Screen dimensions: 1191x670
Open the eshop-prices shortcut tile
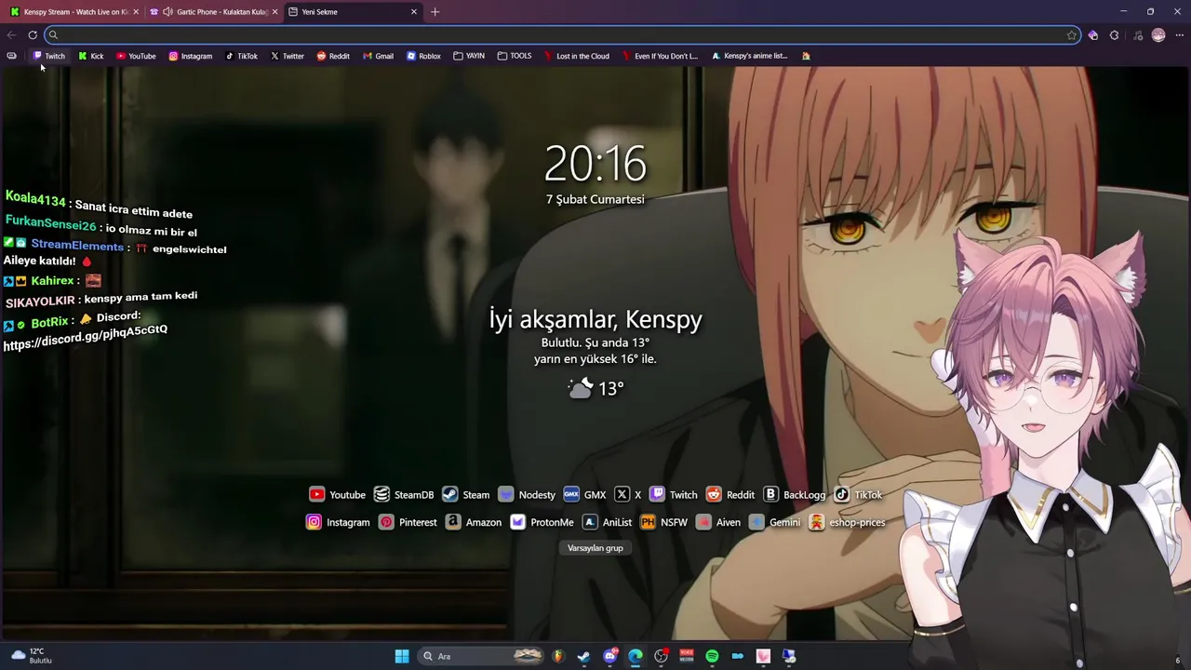[847, 523]
